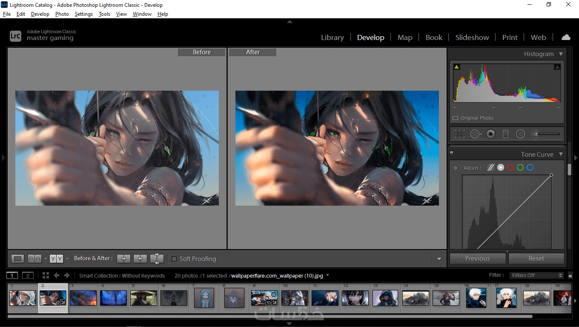579x327 pixels.
Task: Select the Blue channel curve
Action: click(530, 168)
